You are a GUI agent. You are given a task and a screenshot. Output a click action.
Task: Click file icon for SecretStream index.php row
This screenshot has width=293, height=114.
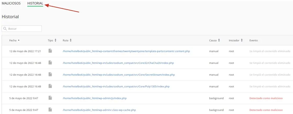pos(50,74)
